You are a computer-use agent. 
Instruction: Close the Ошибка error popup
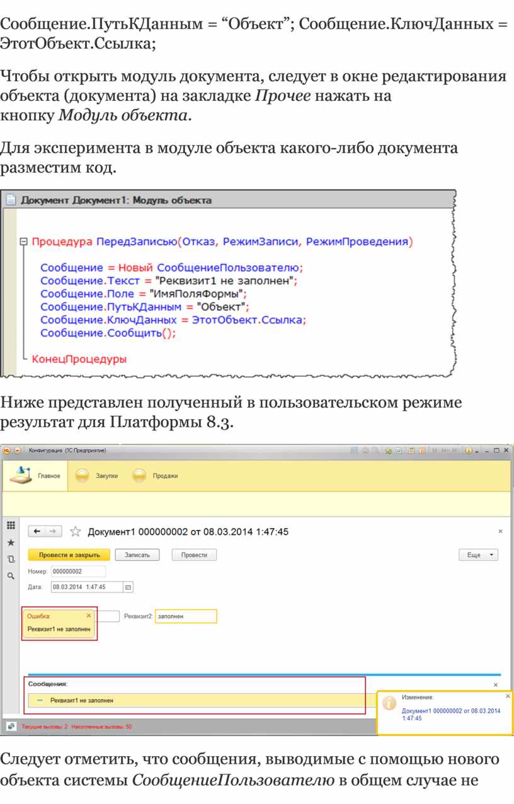click(89, 616)
